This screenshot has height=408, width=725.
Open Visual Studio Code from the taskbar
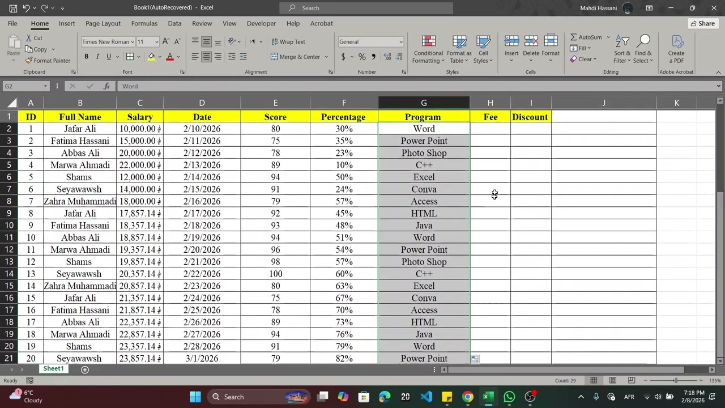427,397
